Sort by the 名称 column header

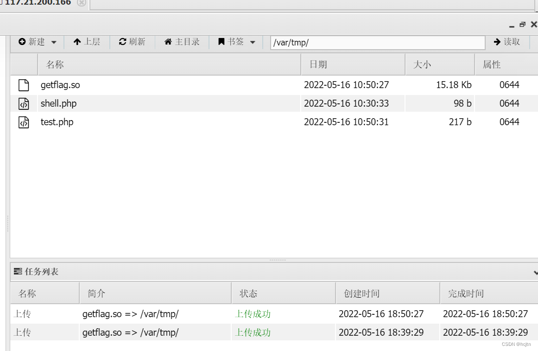tap(169, 64)
